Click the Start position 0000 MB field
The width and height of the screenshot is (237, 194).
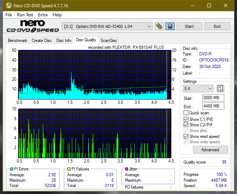(213, 98)
